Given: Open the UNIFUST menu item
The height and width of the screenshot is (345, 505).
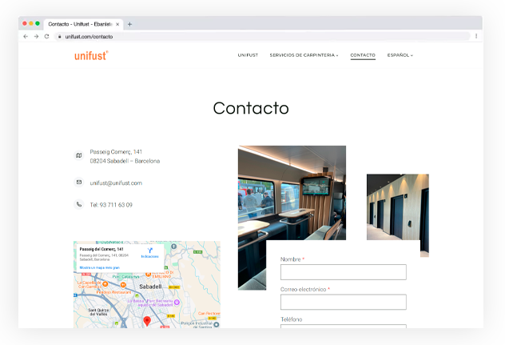Looking at the screenshot, I should coord(248,55).
